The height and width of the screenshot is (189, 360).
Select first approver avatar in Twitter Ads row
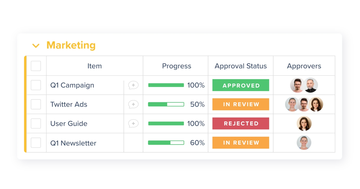click(292, 104)
